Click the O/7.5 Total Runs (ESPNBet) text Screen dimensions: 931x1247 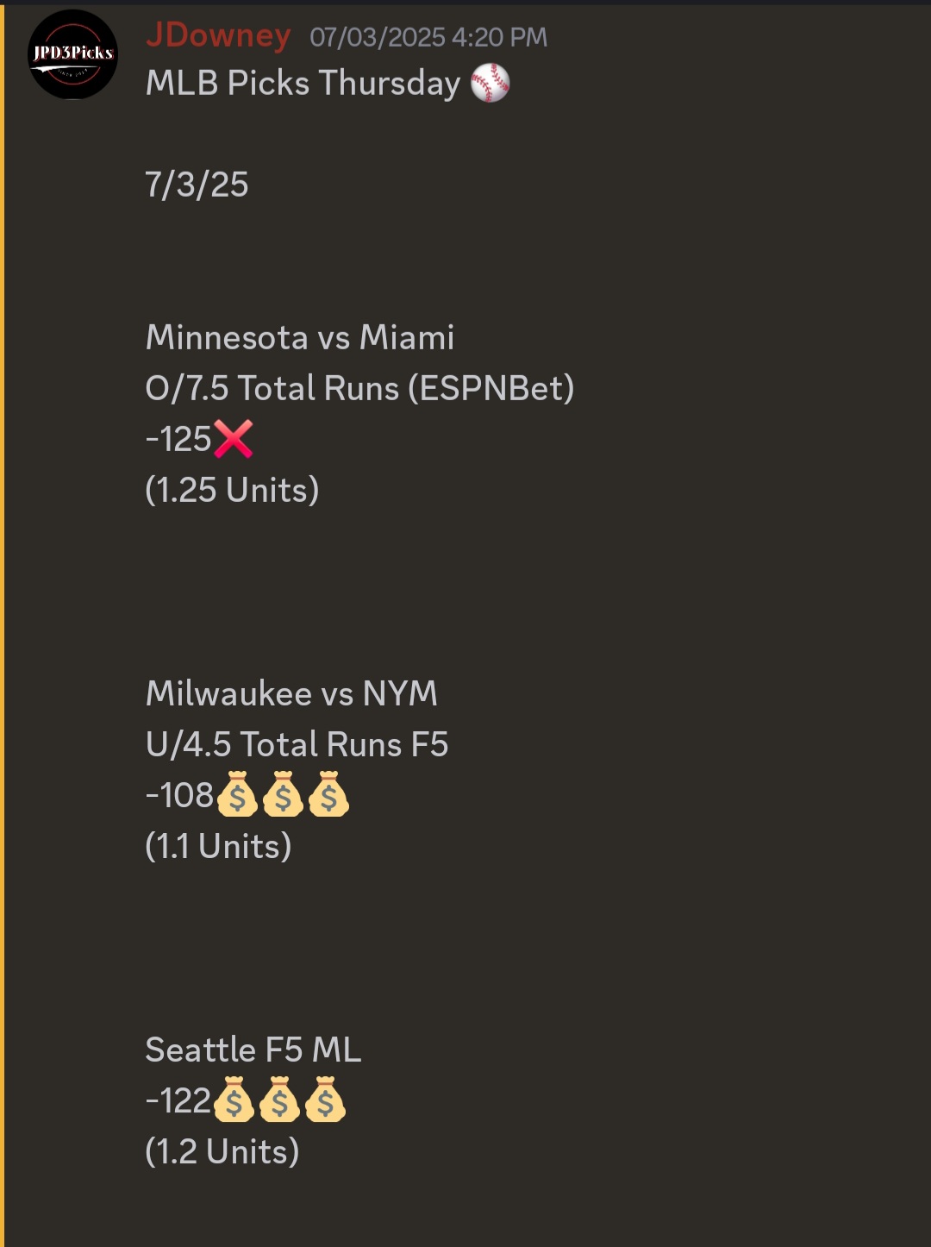click(360, 388)
